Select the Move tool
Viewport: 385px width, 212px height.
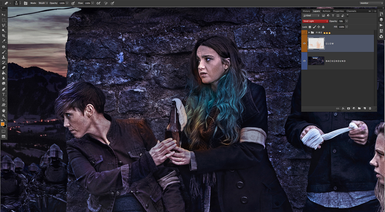pyautogui.click(x=4, y=15)
